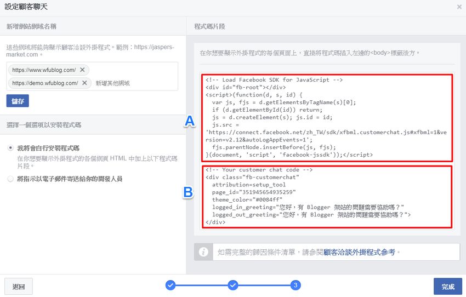Viewport: 466px width, 297px height.
Task: Go to completed step two in progress bar
Action: point(232,285)
